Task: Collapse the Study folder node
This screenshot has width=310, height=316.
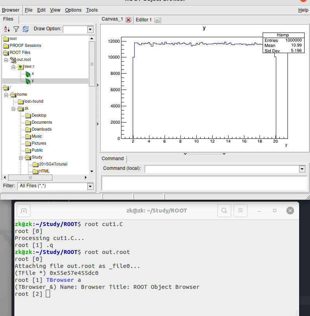Action: tap(21, 157)
